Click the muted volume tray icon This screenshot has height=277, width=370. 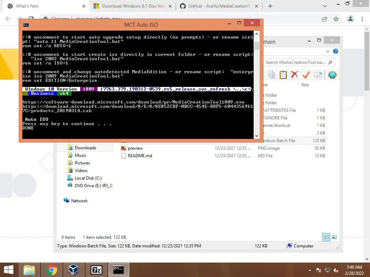click(336, 270)
